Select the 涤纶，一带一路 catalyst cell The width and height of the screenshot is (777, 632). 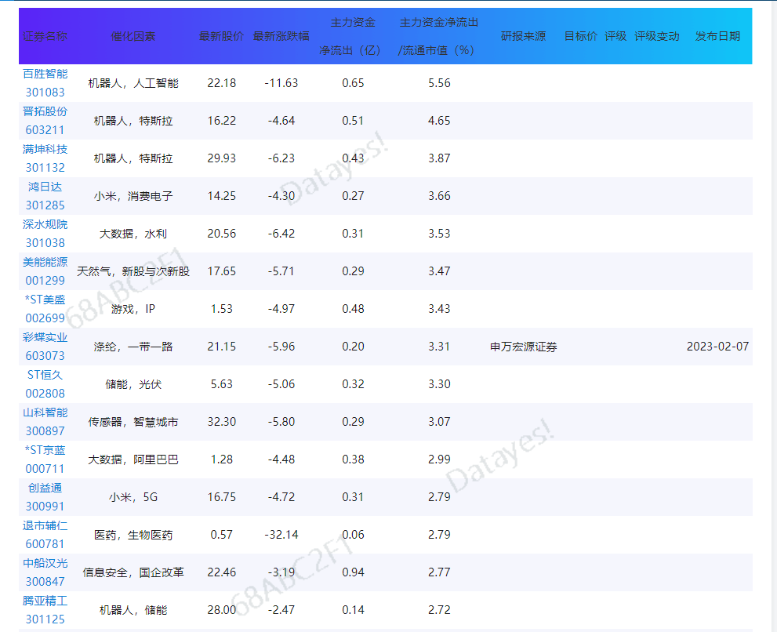133,347
